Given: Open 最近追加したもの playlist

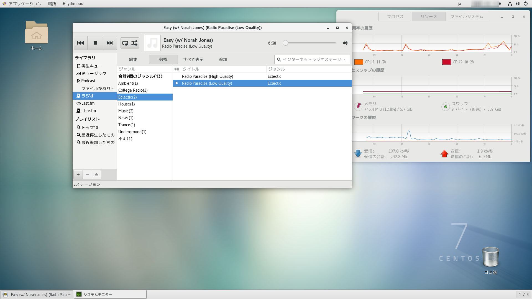Looking at the screenshot, I should coord(95,143).
